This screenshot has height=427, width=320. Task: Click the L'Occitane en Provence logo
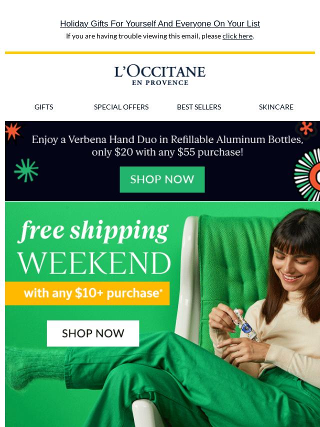[160, 75]
